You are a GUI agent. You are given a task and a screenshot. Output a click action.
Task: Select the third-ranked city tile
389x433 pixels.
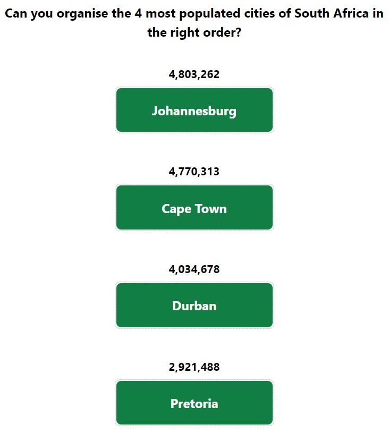tap(194, 305)
